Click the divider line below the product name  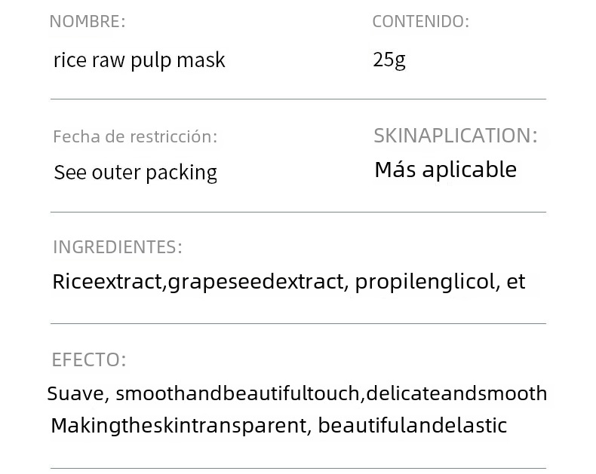tap(298, 99)
